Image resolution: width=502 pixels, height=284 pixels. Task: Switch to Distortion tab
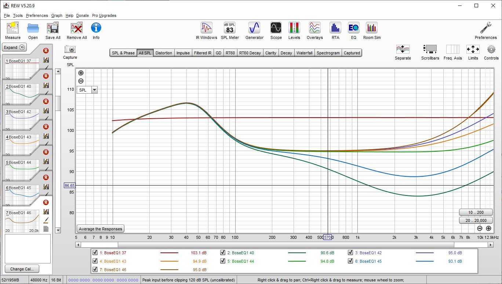coord(164,53)
